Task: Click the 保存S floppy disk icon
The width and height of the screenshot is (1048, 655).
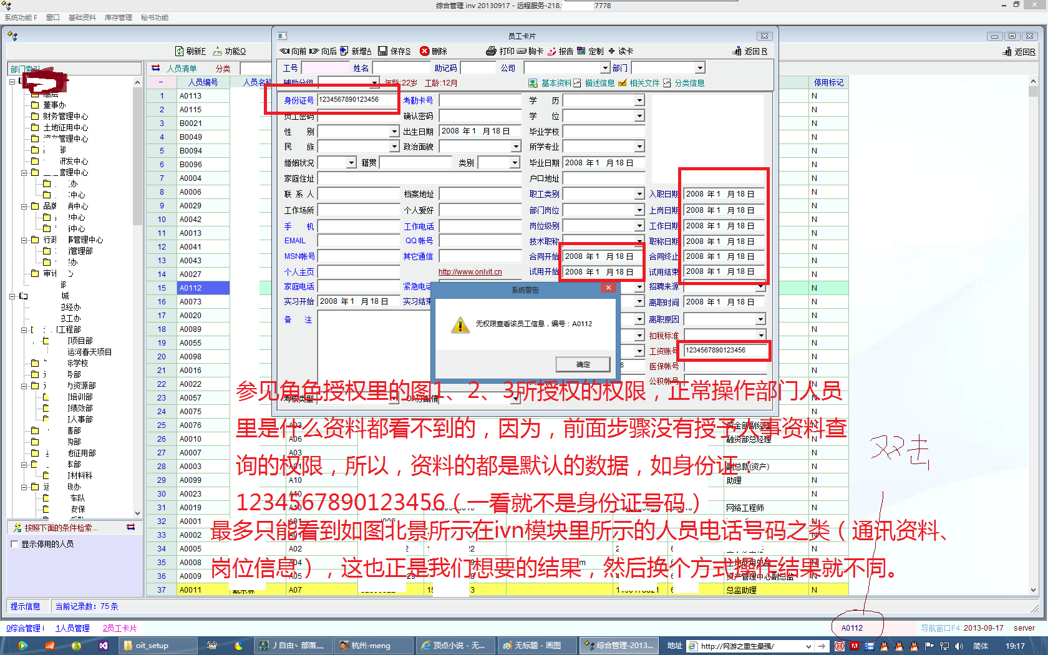Action: pyautogui.click(x=382, y=51)
